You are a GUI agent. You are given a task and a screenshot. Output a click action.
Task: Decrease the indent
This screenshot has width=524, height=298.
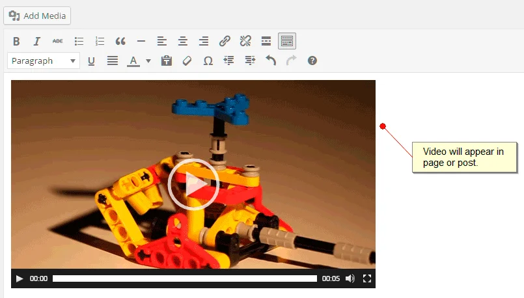pos(228,61)
